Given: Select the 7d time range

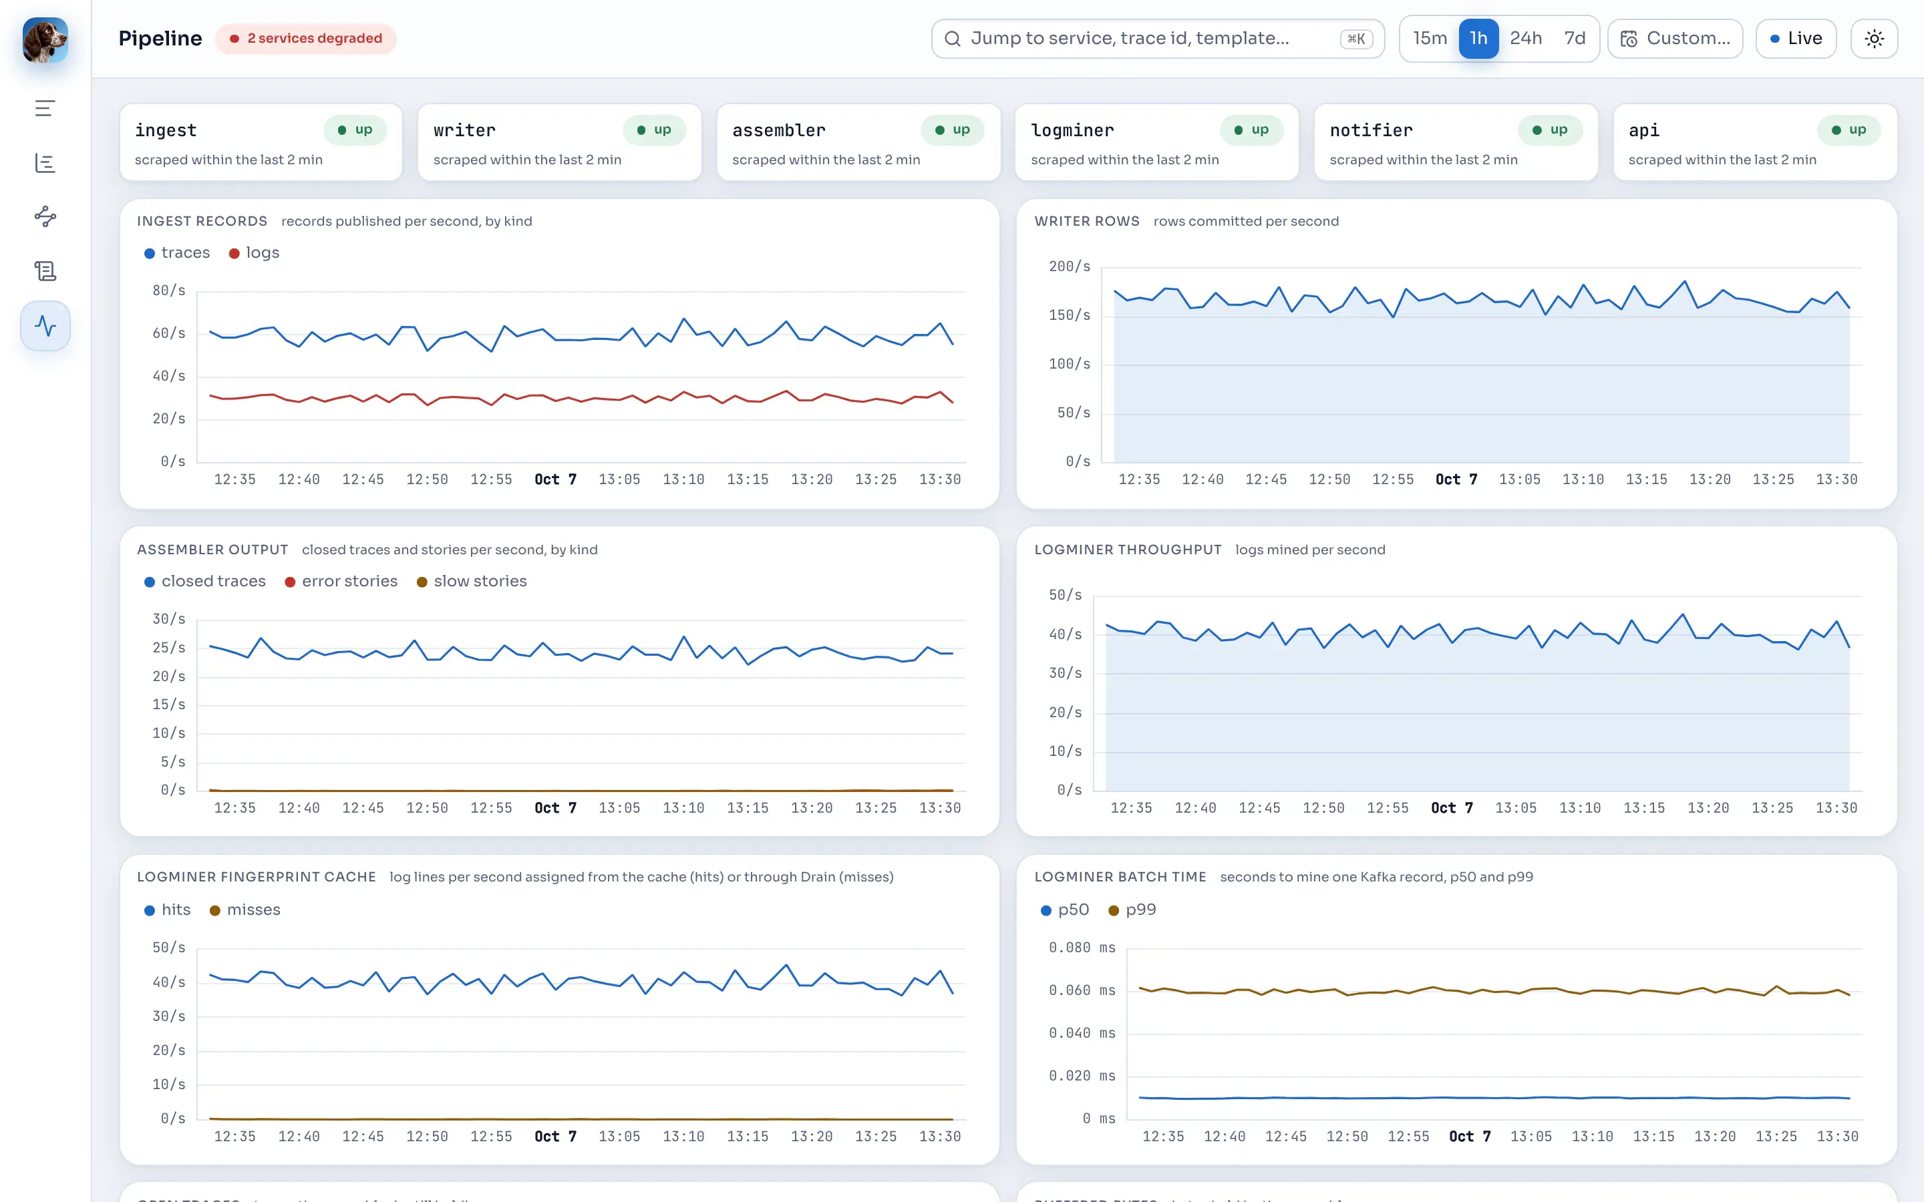Looking at the screenshot, I should (x=1574, y=39).
